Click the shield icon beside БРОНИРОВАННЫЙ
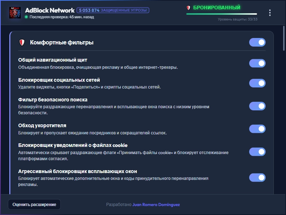 pyautogui.click(x=188, y=8)
